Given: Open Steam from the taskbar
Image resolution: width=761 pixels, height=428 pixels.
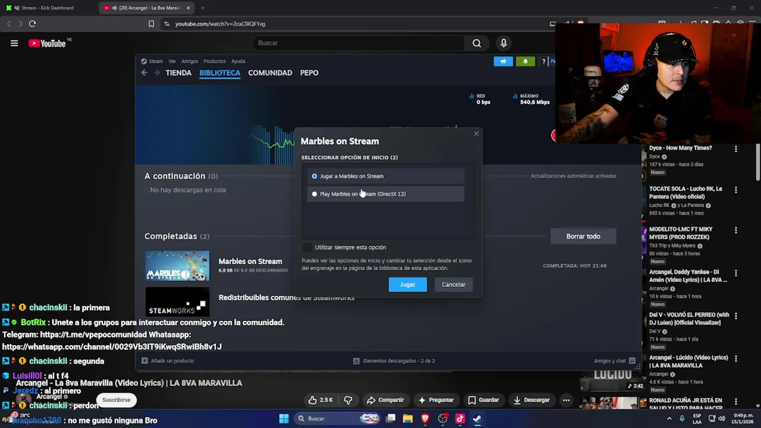Looking at the screenshot, I should click(477, 418).
